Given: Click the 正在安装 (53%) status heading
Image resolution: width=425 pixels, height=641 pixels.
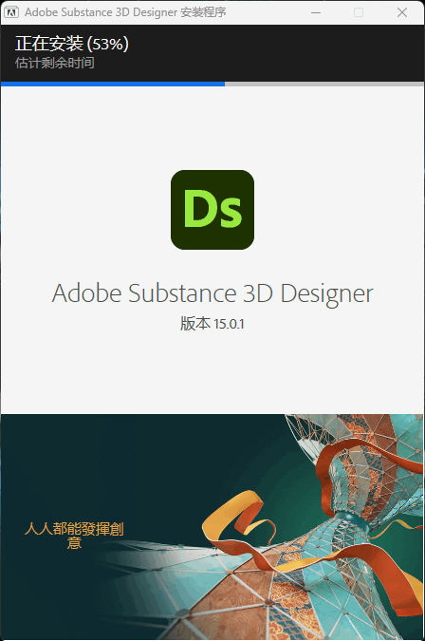Looking at the screenshot, I should tap(72, 44).
